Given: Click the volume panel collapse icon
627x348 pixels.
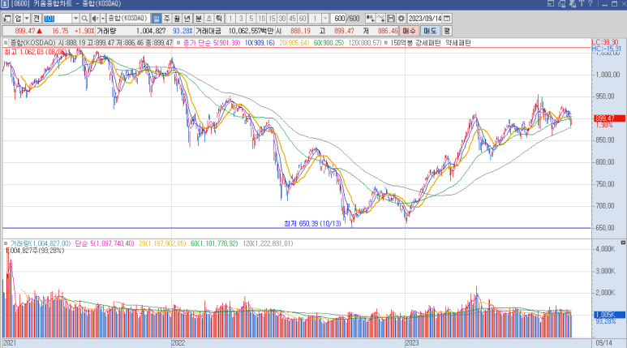Looking at the screenshot, I should coord(623,243).
